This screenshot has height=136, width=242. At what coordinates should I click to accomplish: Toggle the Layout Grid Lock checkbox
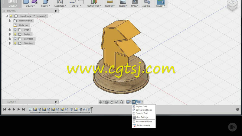134,110
